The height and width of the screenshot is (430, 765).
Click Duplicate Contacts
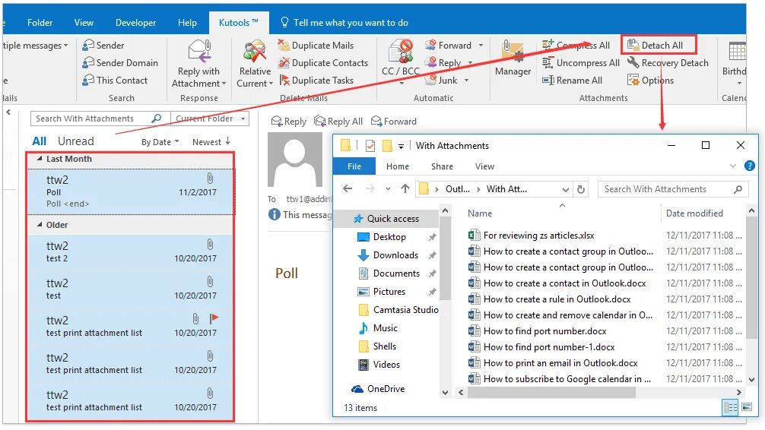point(323,63)
